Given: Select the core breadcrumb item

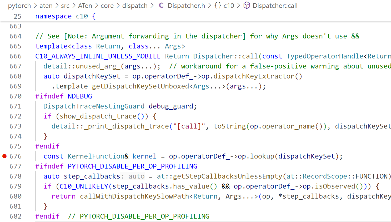Looking at the screenshot, I should pyautogui.click(x=107, y=6).
